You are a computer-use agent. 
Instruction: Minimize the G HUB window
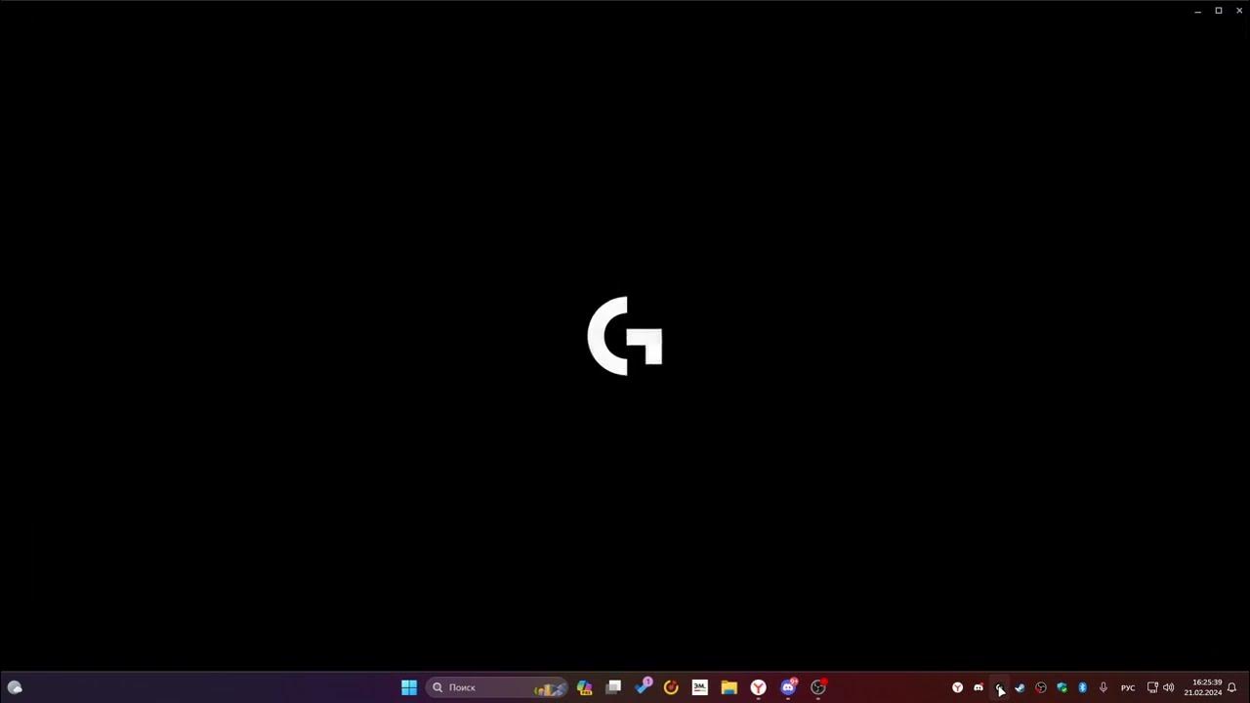(x=1197, y=11)
